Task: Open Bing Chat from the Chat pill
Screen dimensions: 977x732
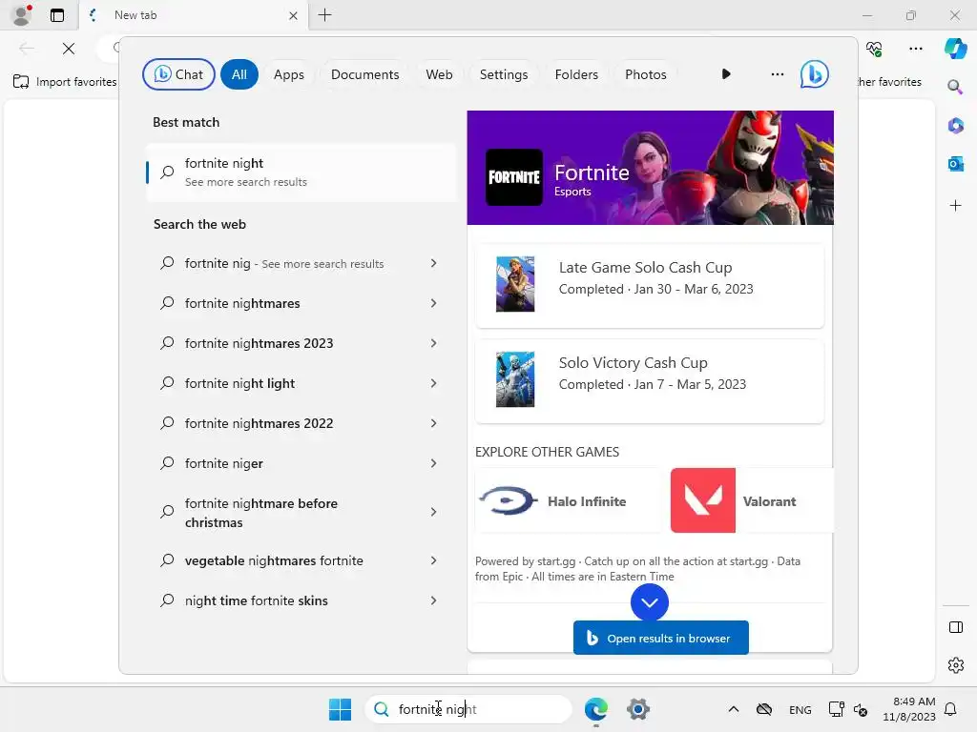Action: [x=178, y=74]
